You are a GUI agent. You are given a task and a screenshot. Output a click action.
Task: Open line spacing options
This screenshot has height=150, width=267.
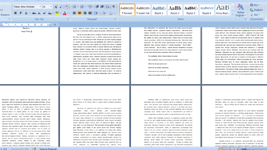pos(97,13)
